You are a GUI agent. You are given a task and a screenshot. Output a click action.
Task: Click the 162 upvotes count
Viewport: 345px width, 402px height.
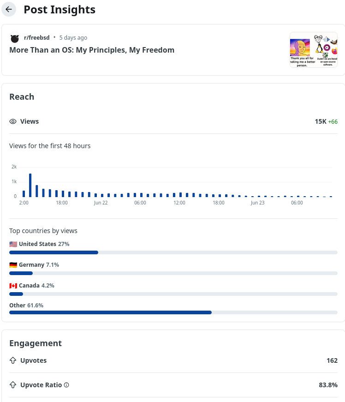(x=332, y=360)
